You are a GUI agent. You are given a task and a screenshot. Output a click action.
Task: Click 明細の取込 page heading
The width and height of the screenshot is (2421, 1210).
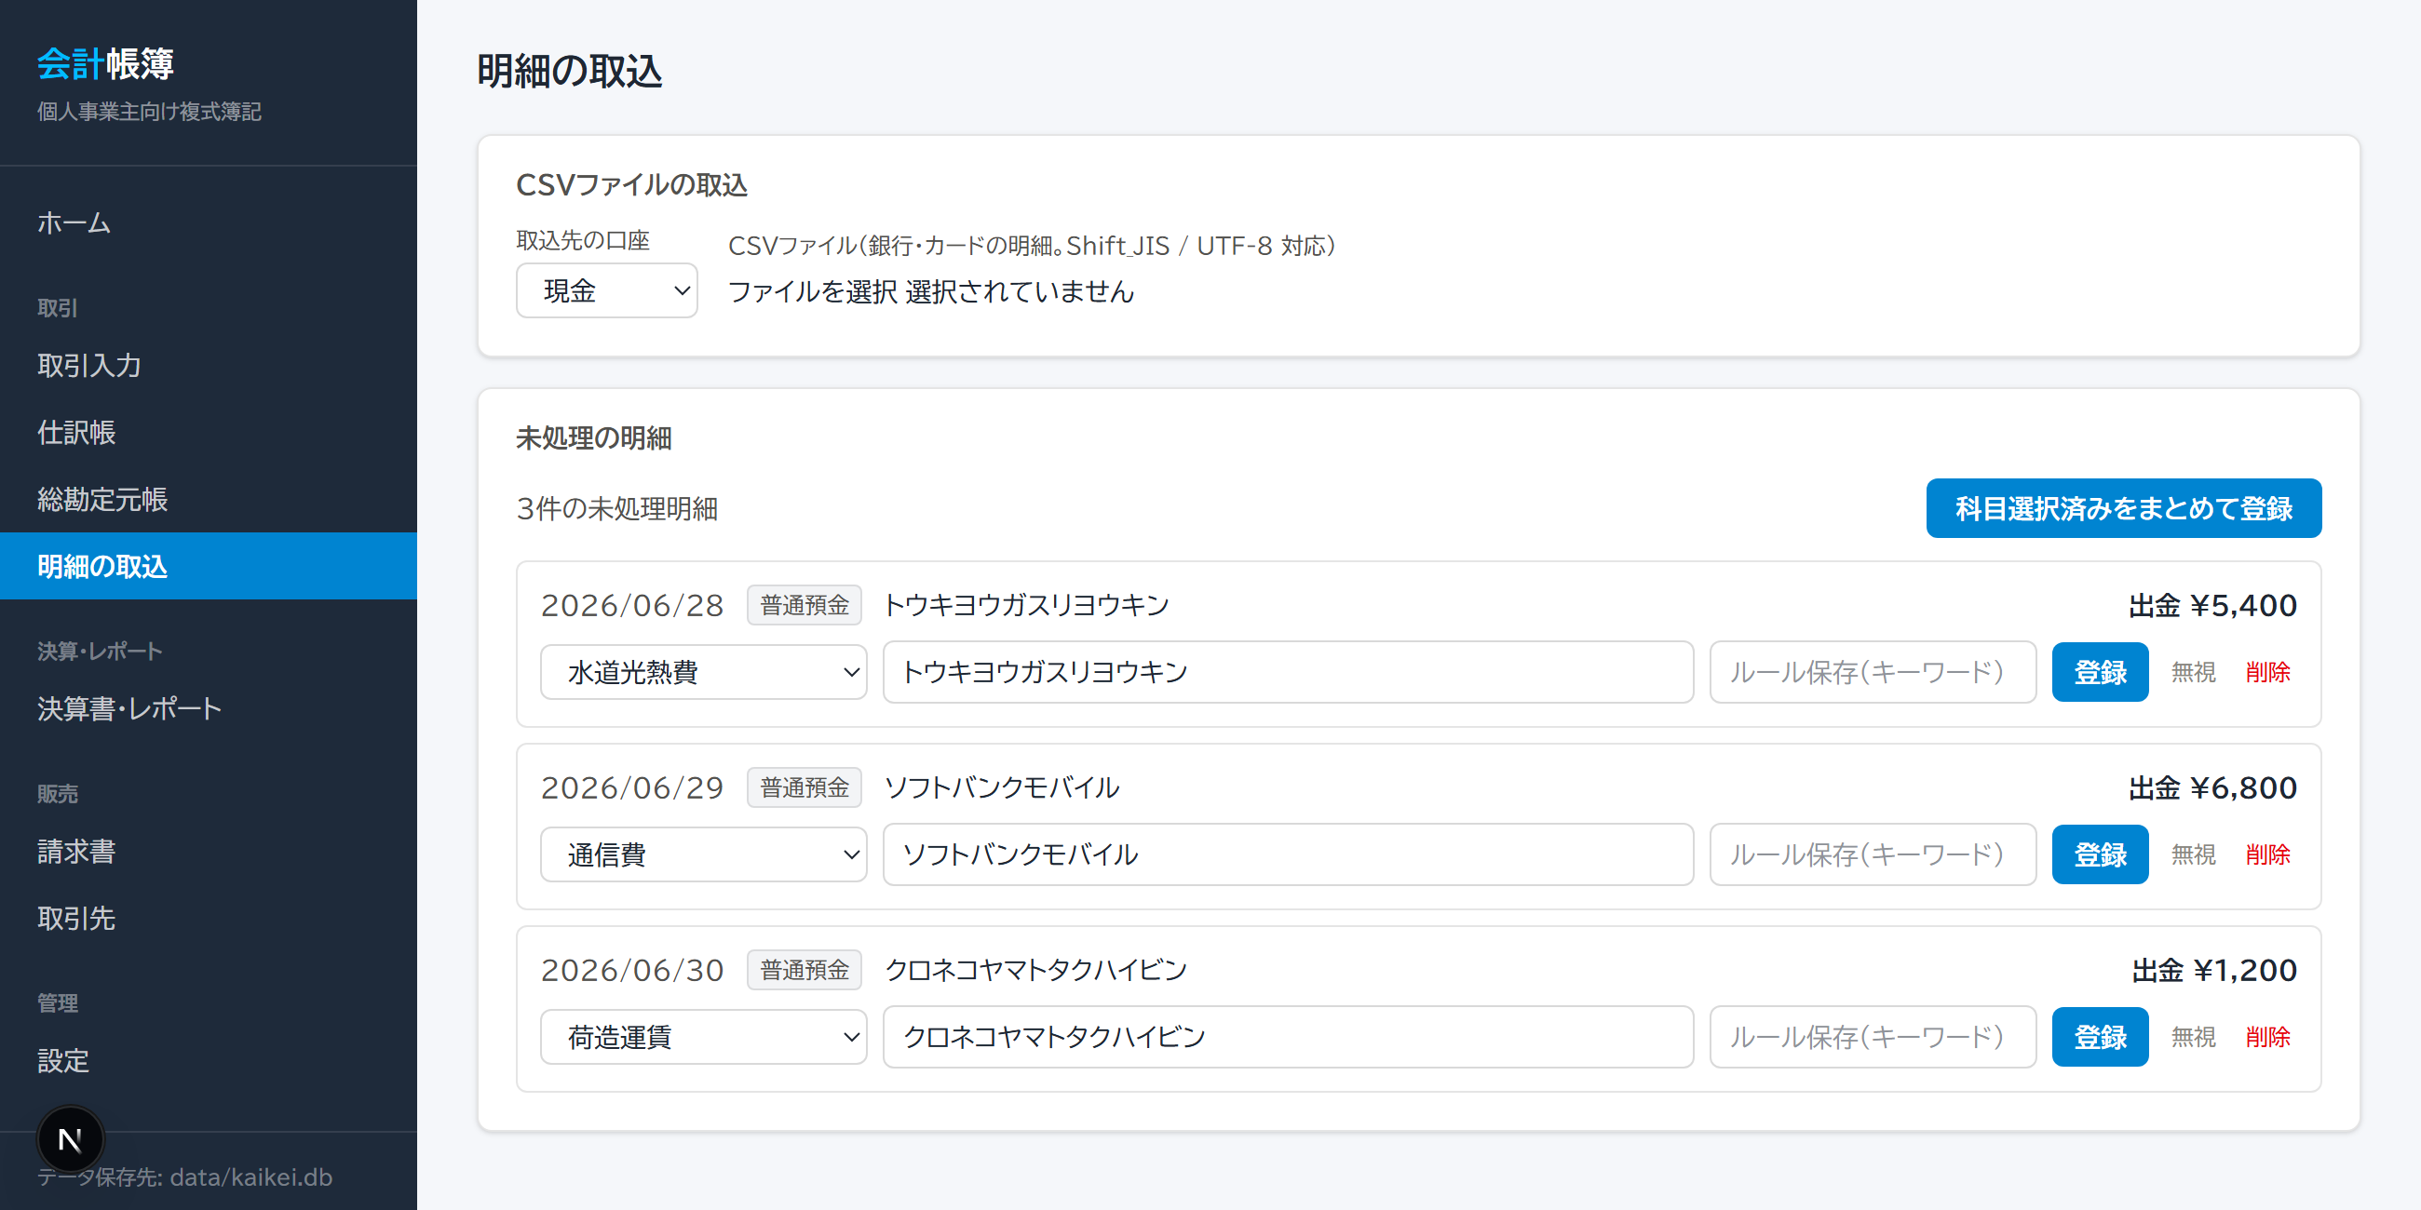[x=570, y=72]
